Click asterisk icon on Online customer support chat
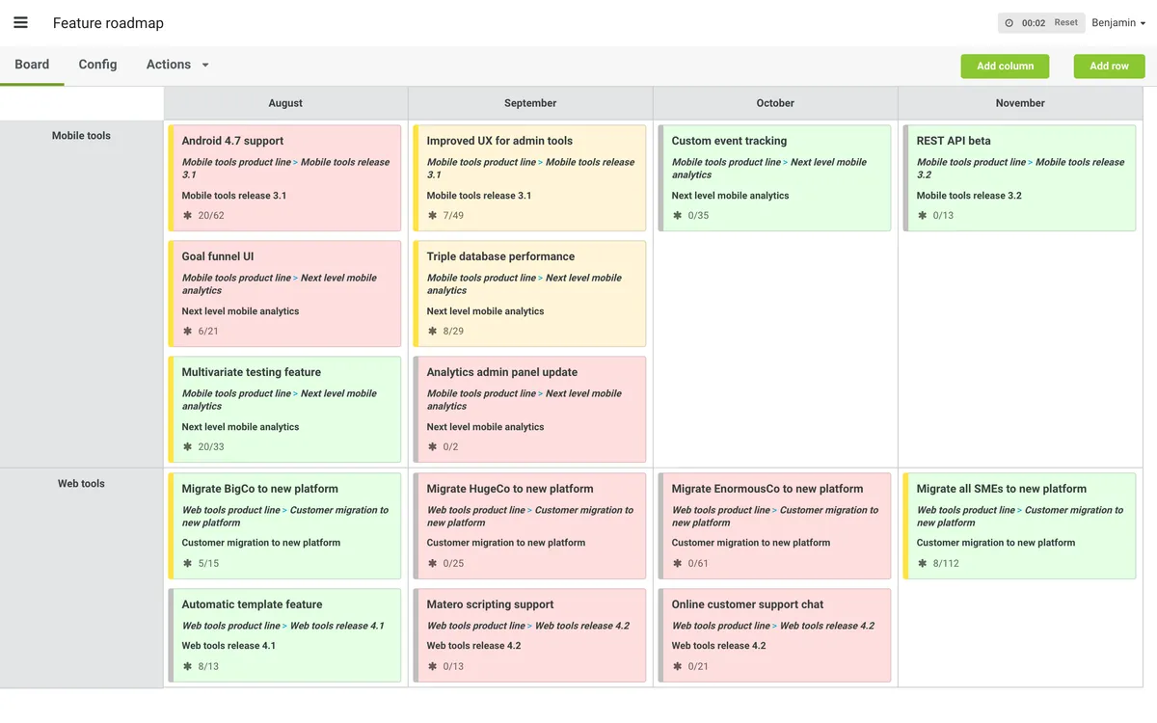 tap(677, 666)
